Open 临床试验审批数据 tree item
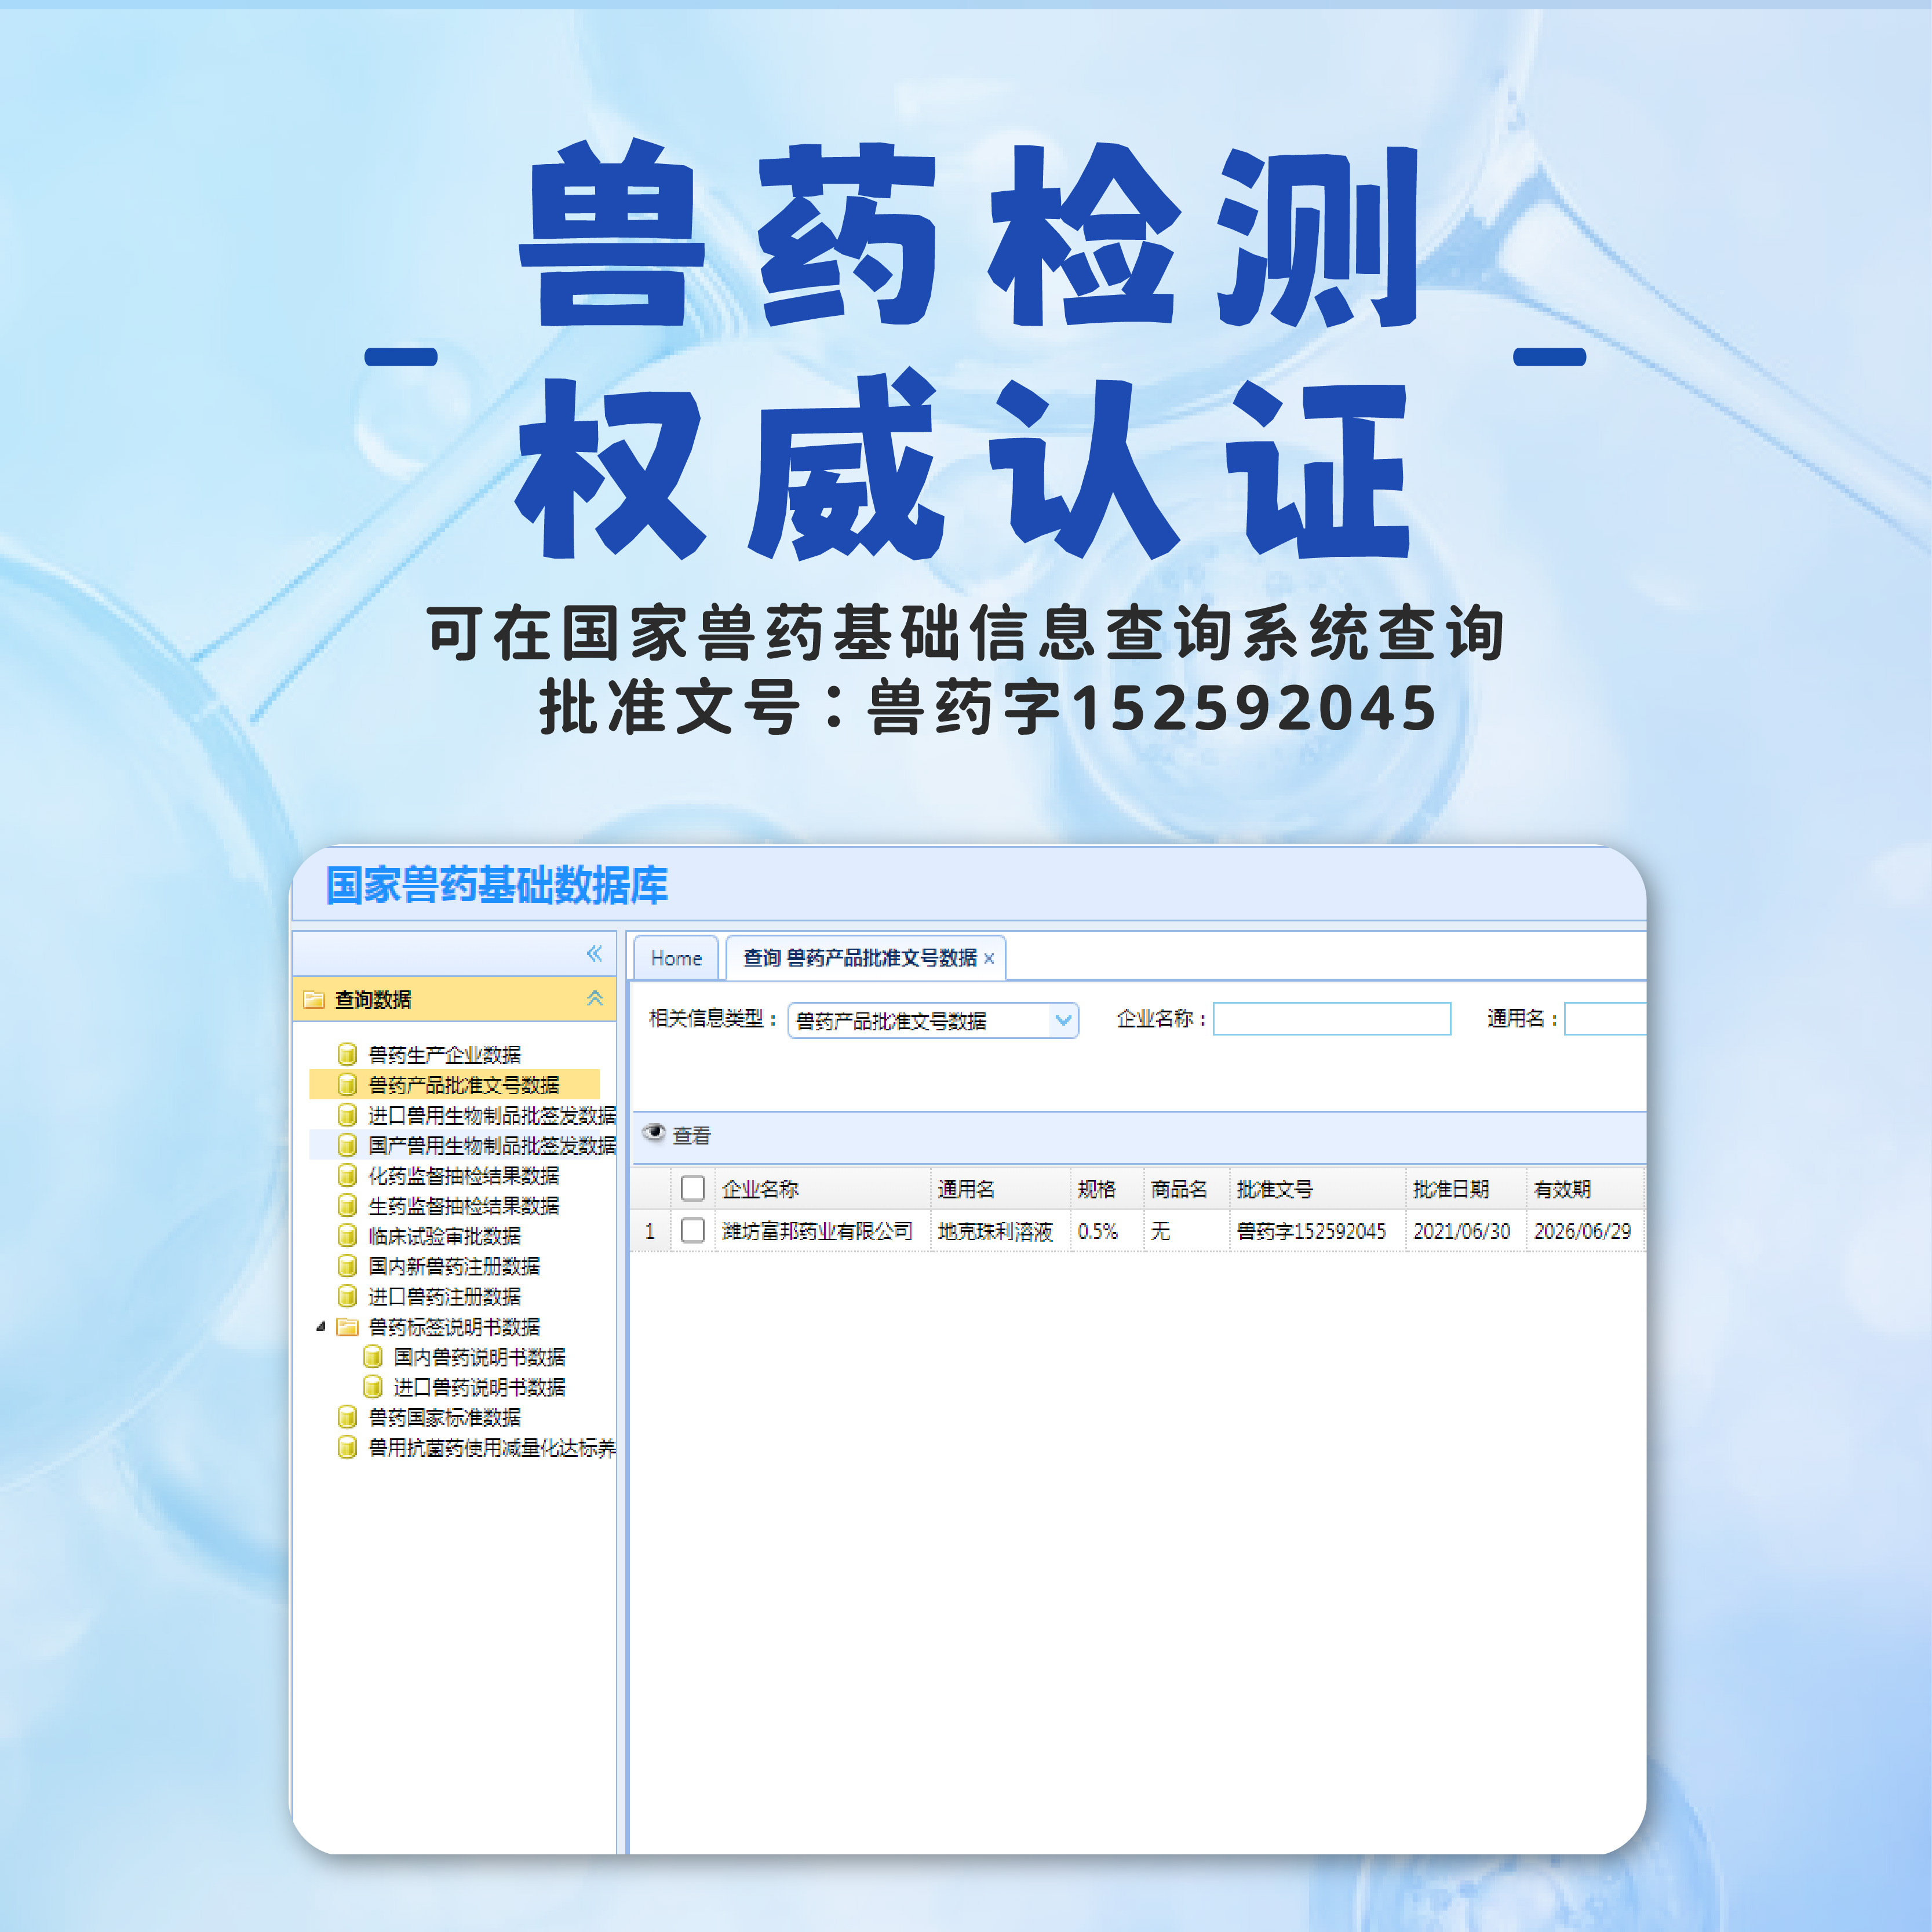This screenshot has height=1932, width=1932. tap(444, 1235)
